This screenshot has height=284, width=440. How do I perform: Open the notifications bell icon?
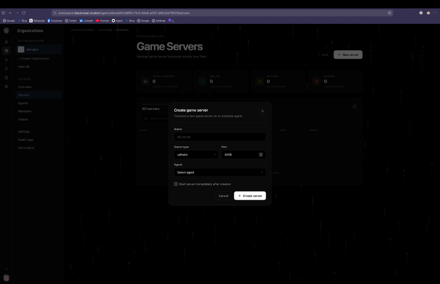(6, 69)
